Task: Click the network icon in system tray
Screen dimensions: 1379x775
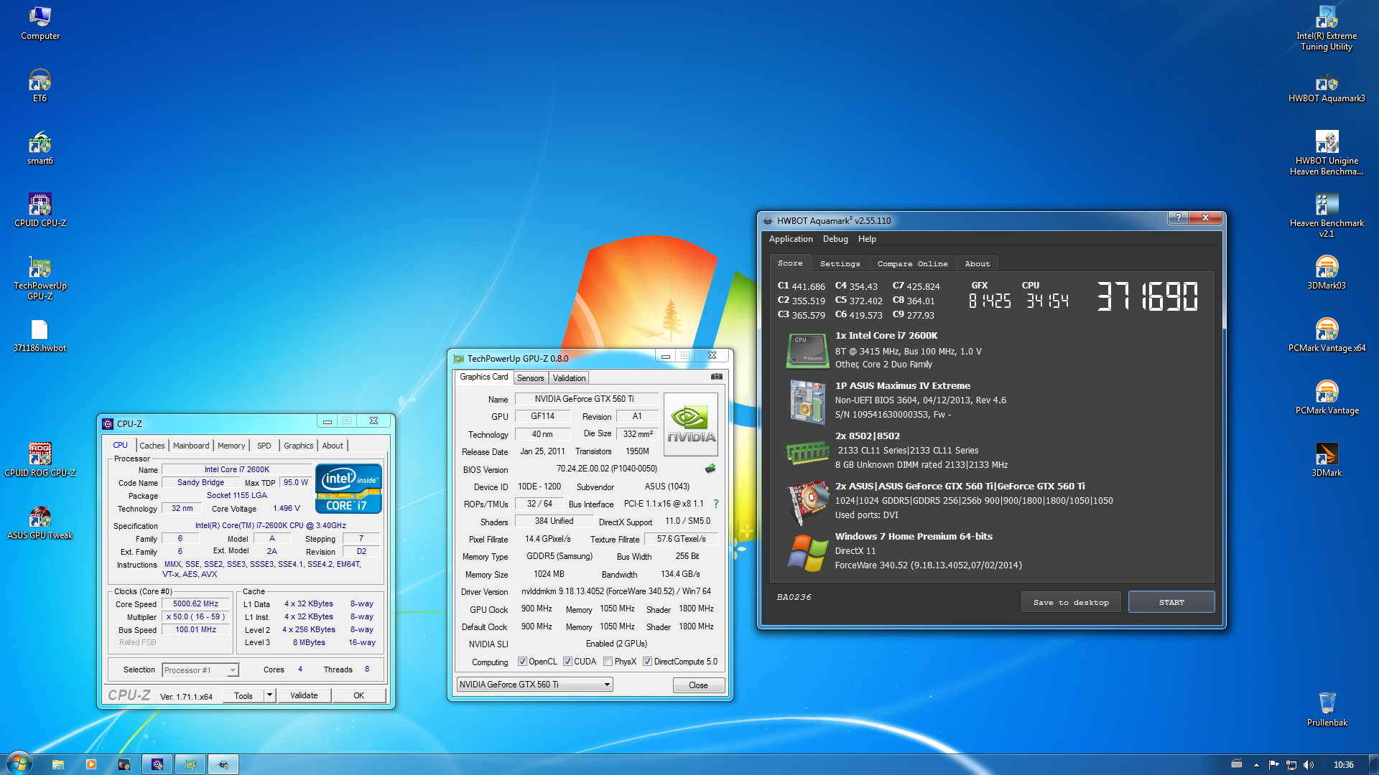Action: coord(1291,765)
